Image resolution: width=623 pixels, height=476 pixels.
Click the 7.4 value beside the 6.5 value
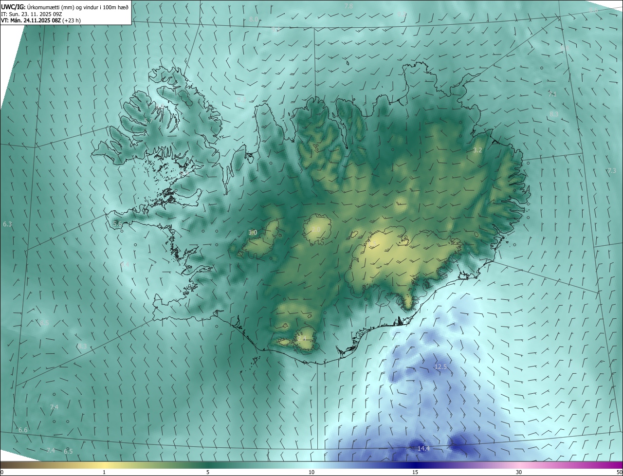51,451
